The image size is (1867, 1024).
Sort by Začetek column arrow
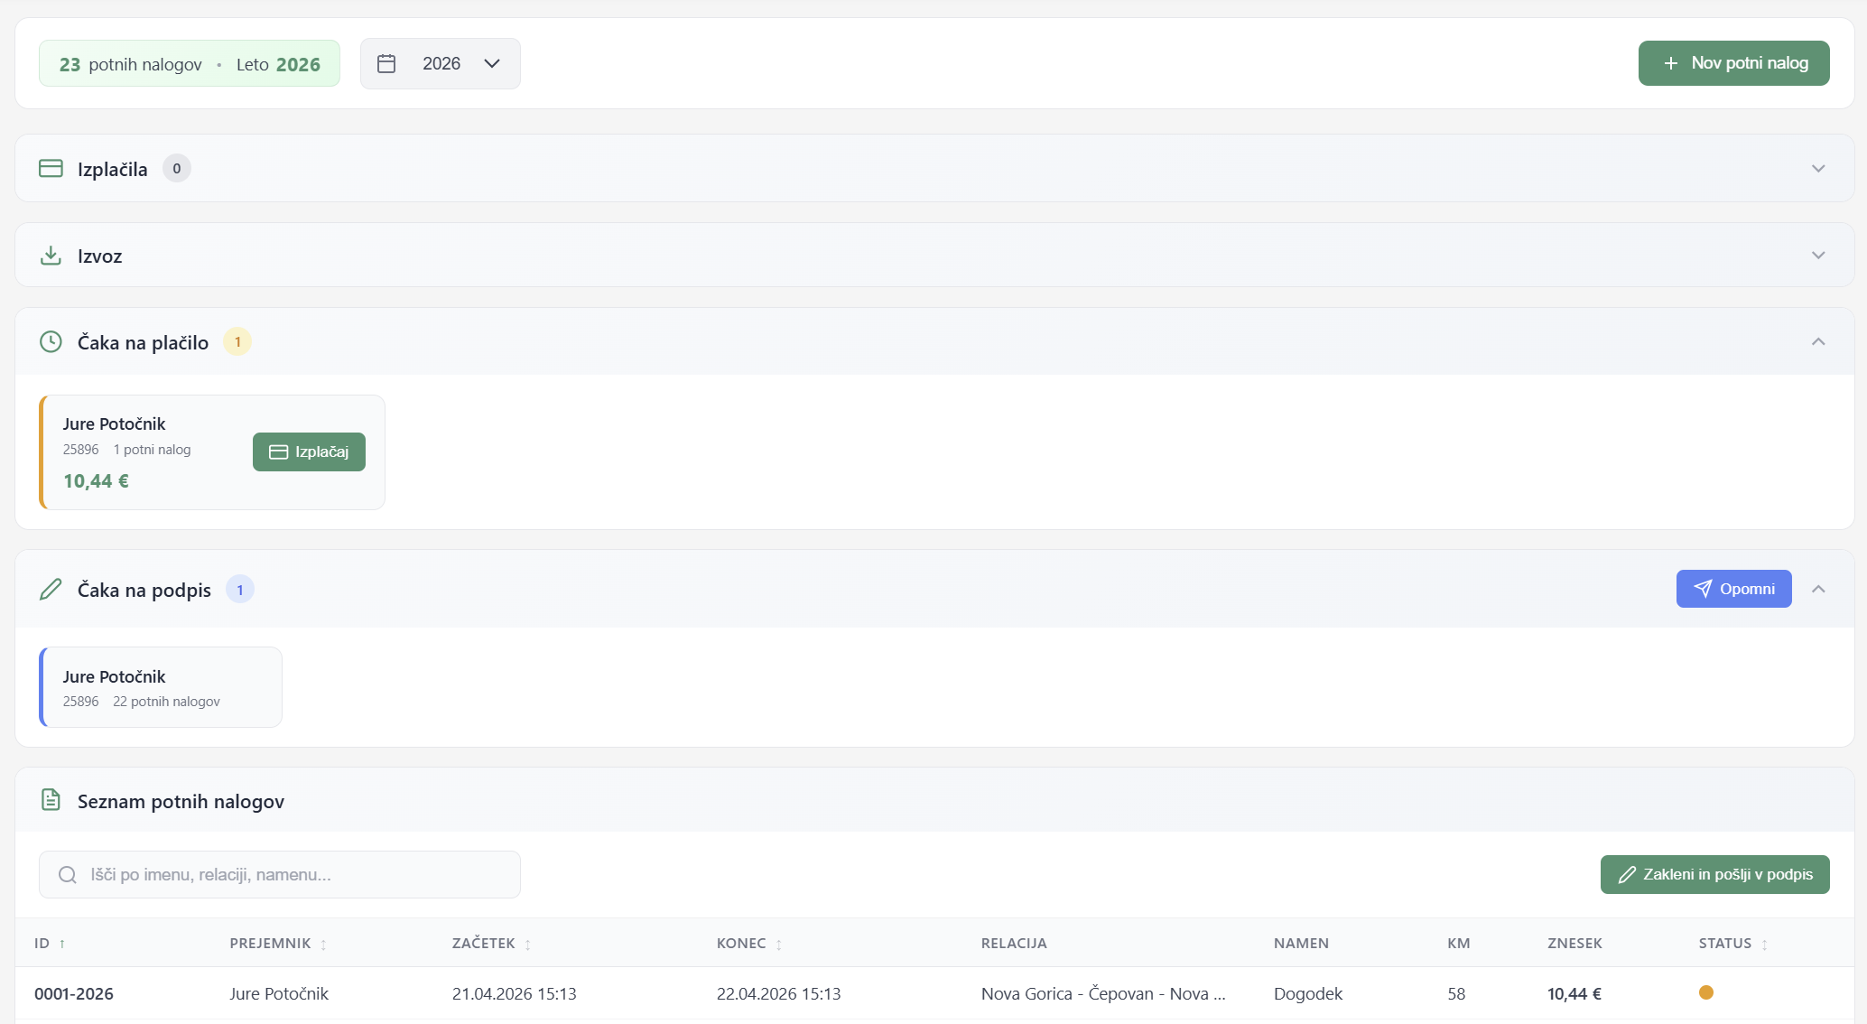(527, 945)
